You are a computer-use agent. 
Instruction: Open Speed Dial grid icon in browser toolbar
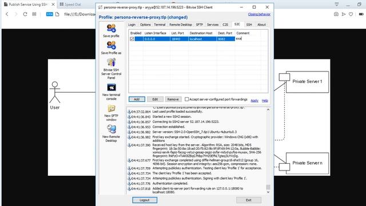click(x=34, y=14)
